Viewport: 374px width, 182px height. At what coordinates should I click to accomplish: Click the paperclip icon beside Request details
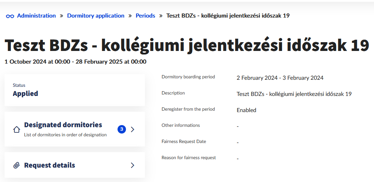pyautogui.click(x=16, y=165)
